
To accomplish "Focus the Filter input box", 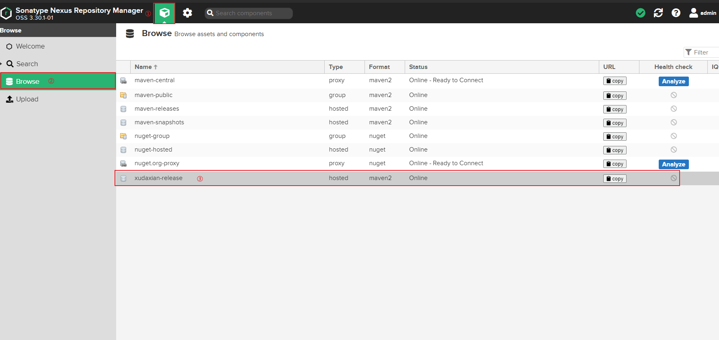I will pyautogui.click(x=701, y=53).
